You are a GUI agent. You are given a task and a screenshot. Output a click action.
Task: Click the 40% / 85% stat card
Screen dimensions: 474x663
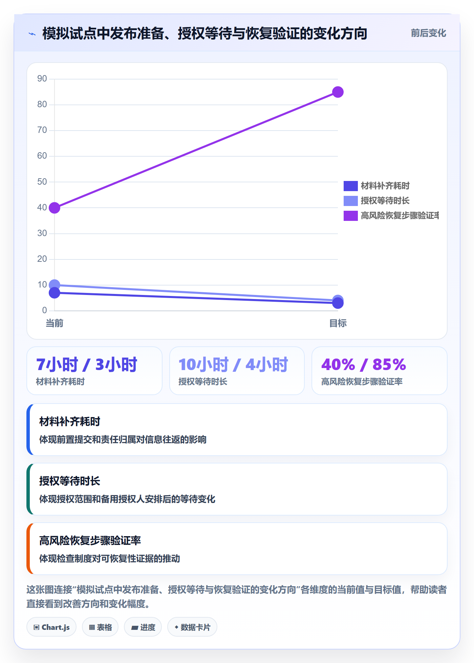pos(380,371)
